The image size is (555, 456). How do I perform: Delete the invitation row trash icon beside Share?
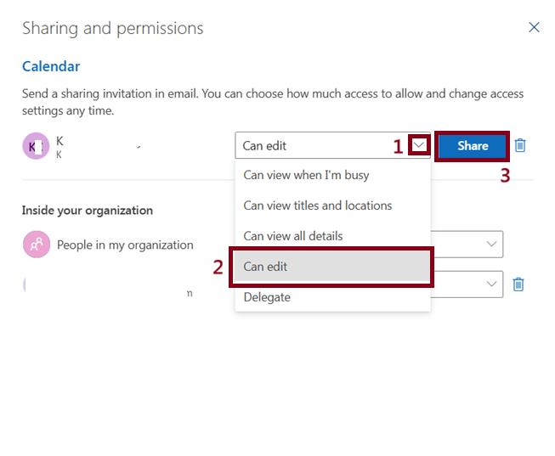[x=519, y=145]
